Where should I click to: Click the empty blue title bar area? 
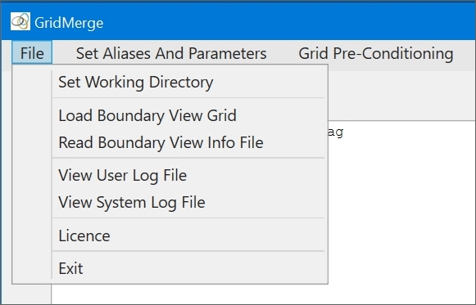(x=288, y=21)
